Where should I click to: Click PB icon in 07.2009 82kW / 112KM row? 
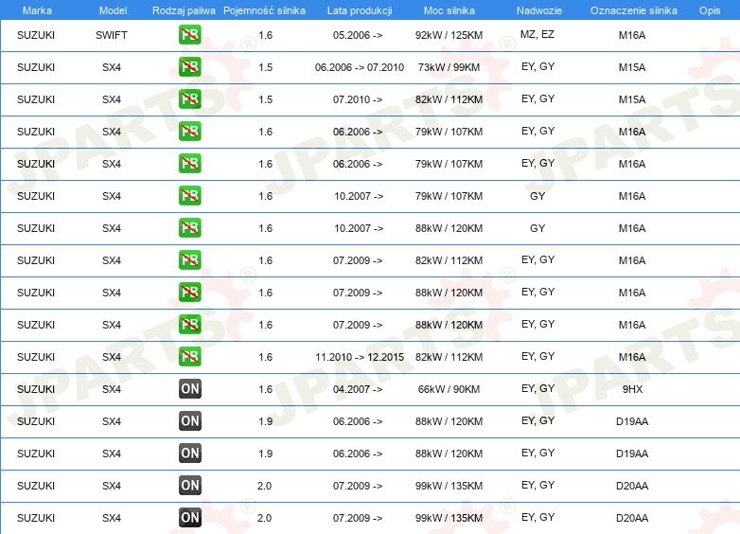pyautogui.click(x=189, y=260)
